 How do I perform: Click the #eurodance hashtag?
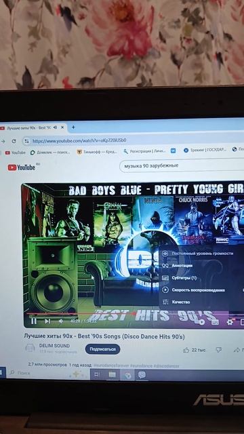[x=142, y=366]
